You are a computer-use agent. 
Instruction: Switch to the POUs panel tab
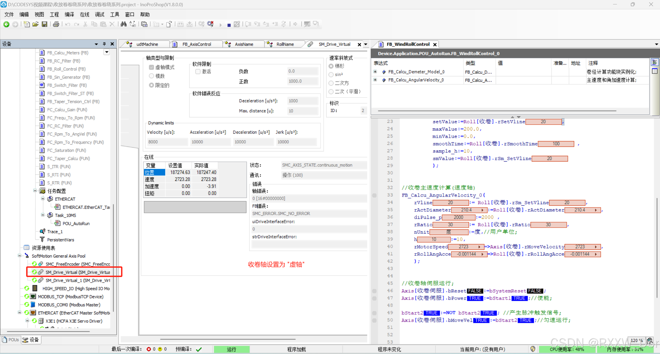pos(11,340)
